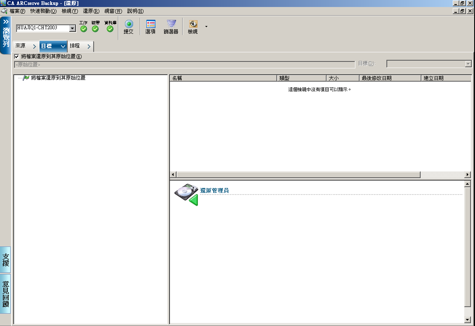Open the 意見回饋 side panel button

tap(5, 293)
